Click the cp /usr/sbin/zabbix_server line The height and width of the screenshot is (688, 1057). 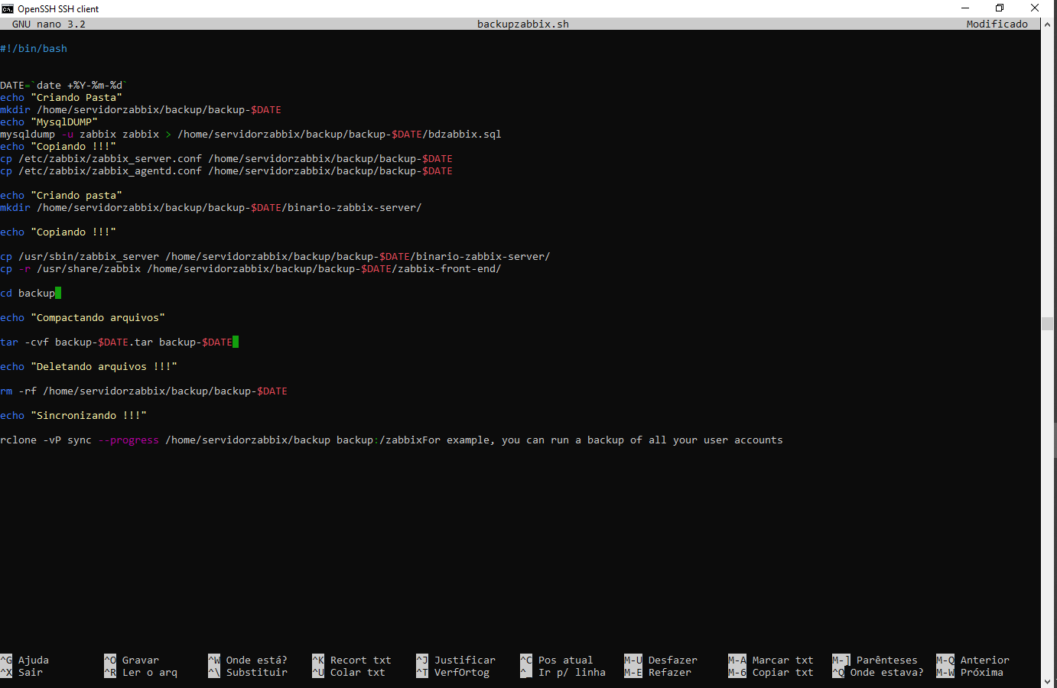pyautogui.click(x=275, y=256)
